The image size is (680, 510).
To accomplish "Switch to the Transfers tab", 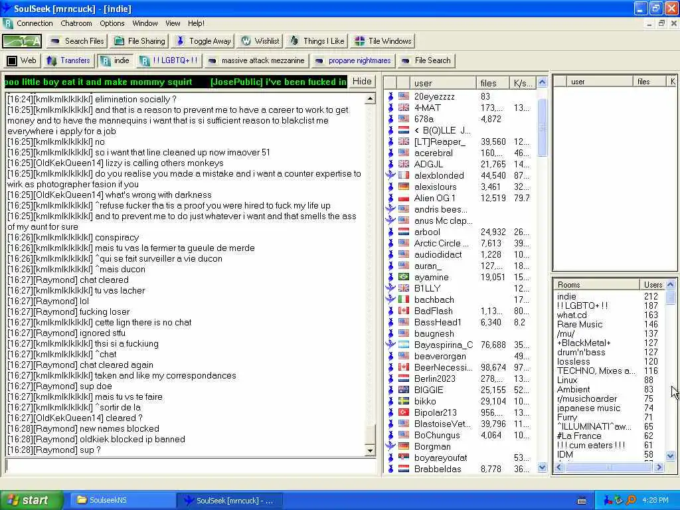I will (68, 60).
